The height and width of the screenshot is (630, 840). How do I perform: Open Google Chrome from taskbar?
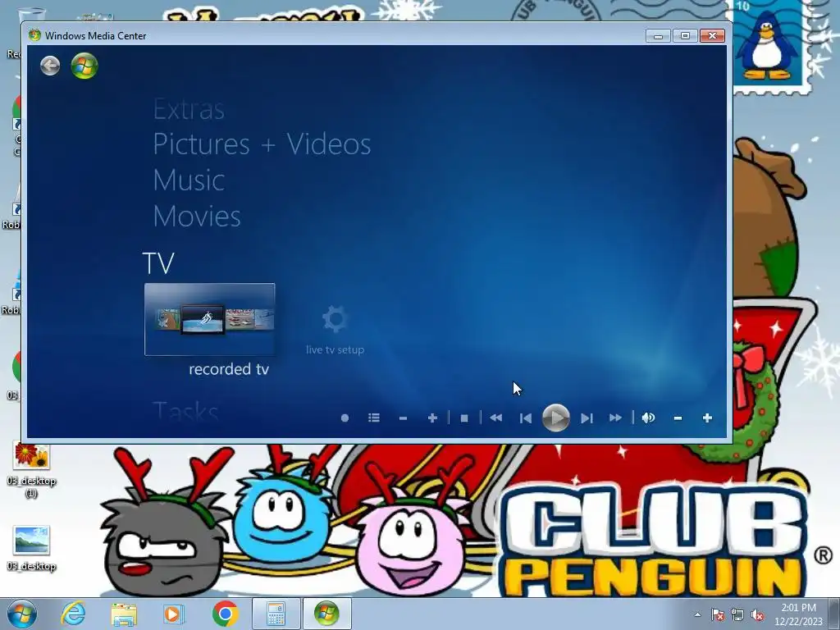[x=225, y=614]
